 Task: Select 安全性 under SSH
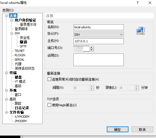tap(25, 38)
